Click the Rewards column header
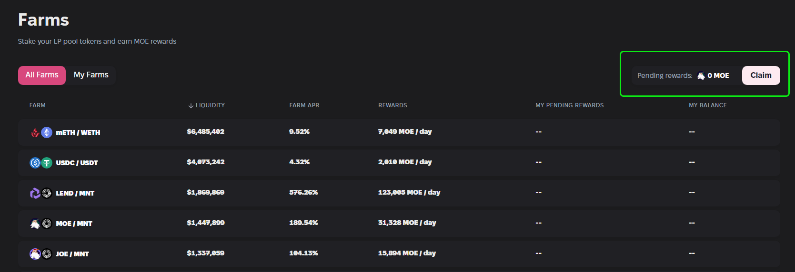 coord(392,105)
